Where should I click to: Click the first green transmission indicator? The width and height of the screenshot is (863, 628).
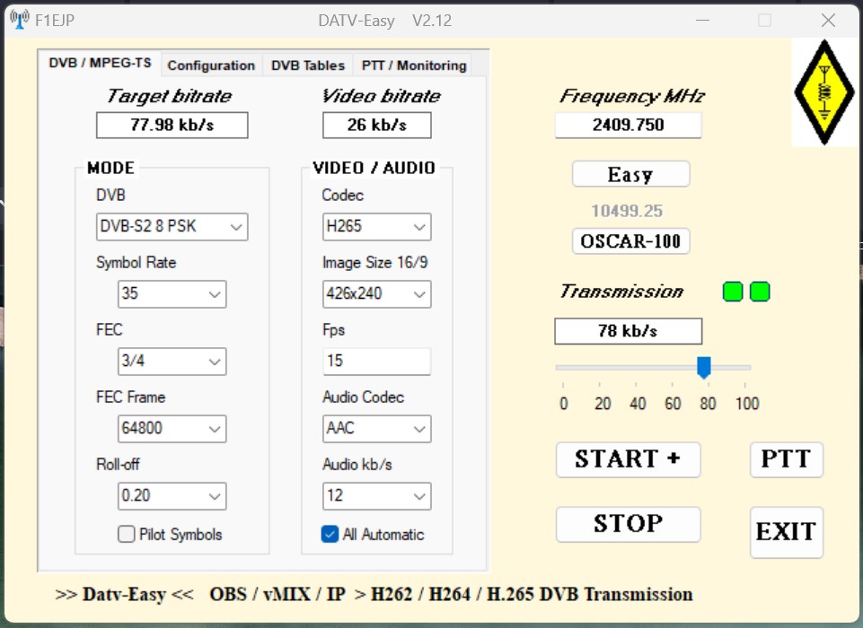[x=733, y=292]
